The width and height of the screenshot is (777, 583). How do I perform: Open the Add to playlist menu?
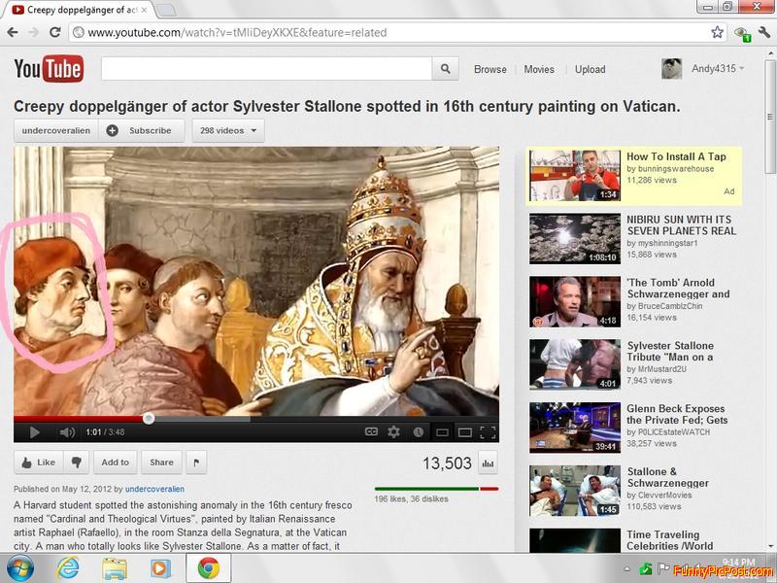click(115, 463)
